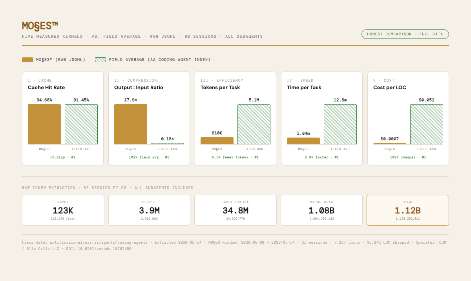Select the +3.21pp · #1 caption
Image resolution: width=471 pixels, height=281 pixels.
[x=63, y=157]
